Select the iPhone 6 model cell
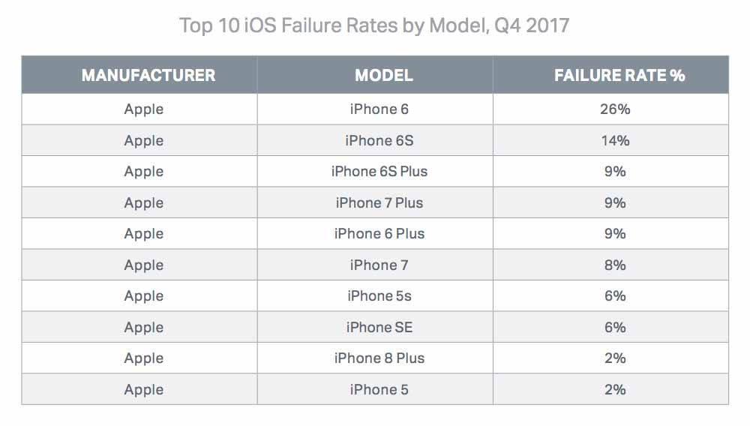Viewport: 750px width, 426px height. pyautogui.click(x=379, y=109)
